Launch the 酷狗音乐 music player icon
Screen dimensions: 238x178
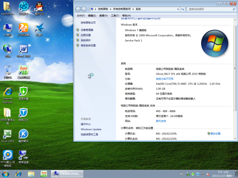coord(23,136)
